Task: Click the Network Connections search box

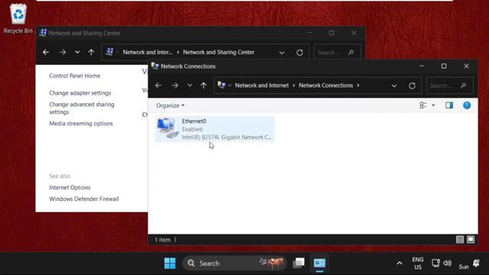Action: (449, 86)
